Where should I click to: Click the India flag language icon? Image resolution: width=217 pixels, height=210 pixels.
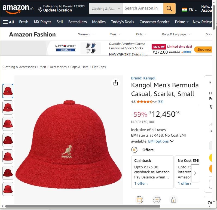click(185, 10)
